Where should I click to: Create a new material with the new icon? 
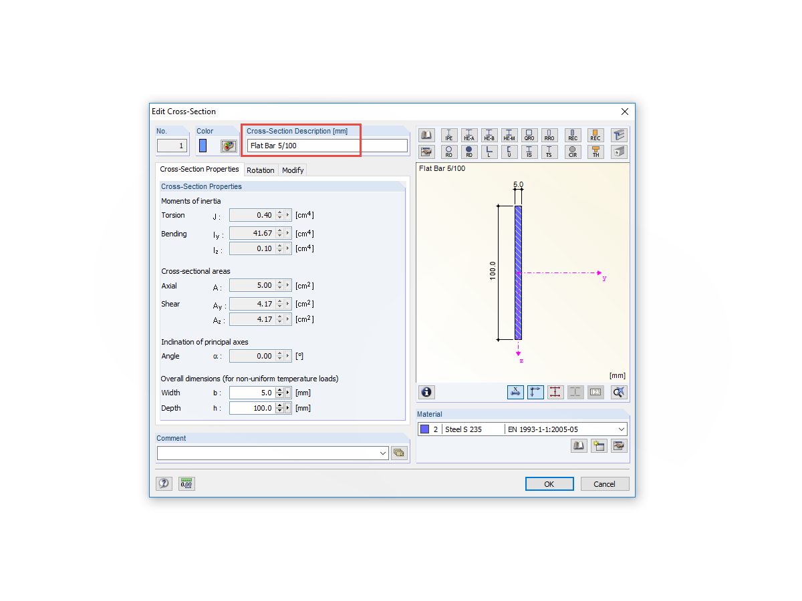(x=599, y=445)
